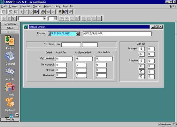Click the Furnizor field spinner arrows
The height and width of the screenshot is (127, 177).
click(78, 34)
